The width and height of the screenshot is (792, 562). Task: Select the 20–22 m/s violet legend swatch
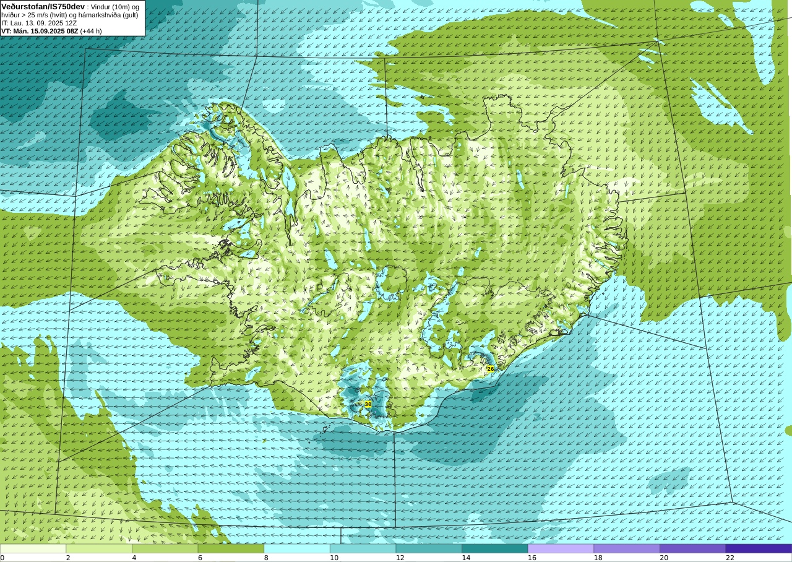tap(693, 548)
